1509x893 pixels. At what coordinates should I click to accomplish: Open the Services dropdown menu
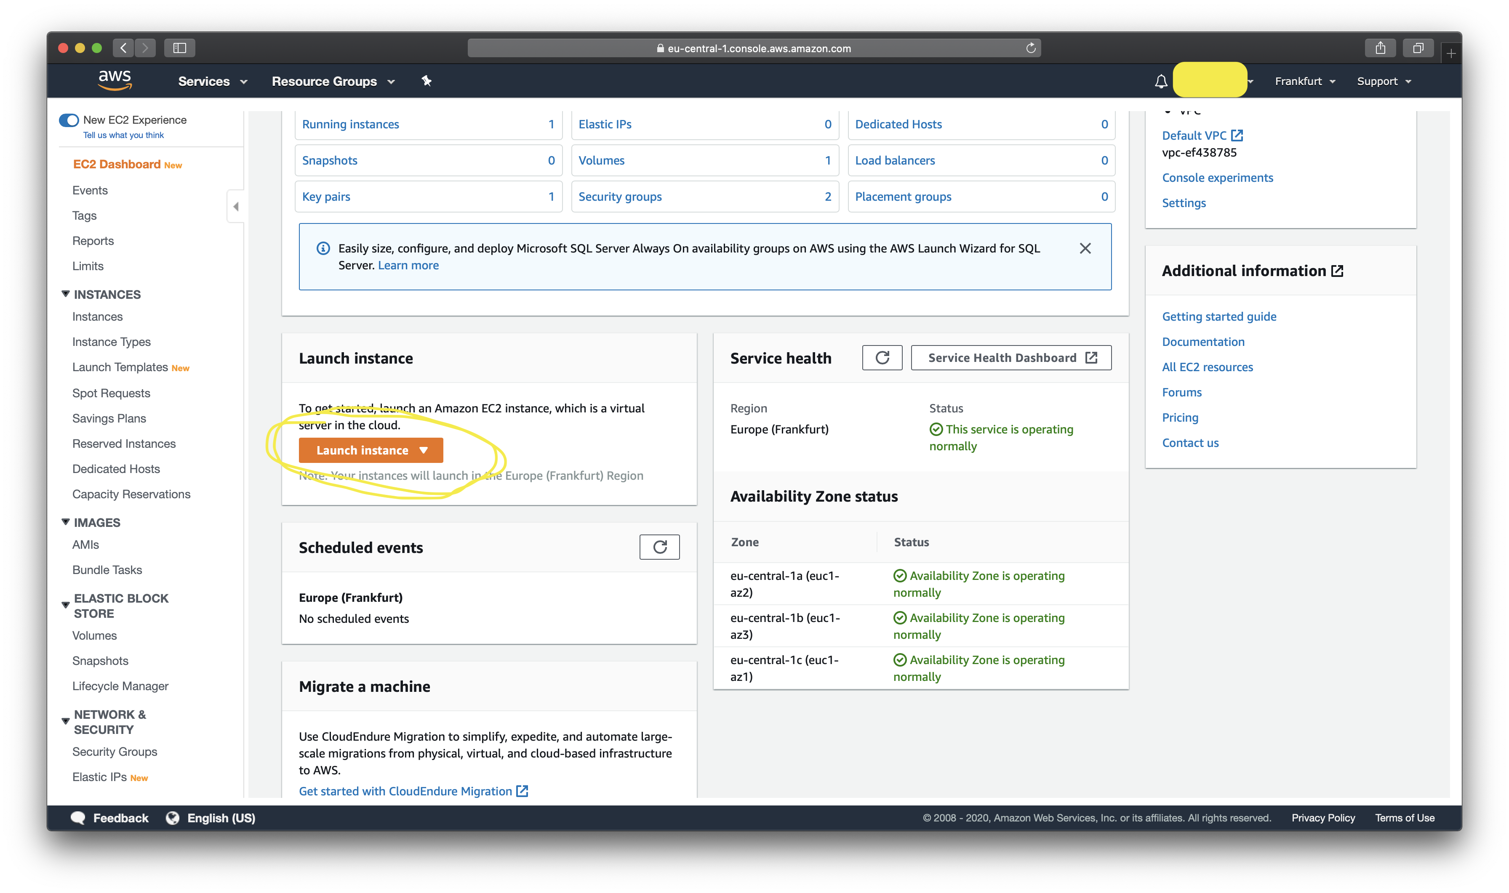click(x=213, y=81)
